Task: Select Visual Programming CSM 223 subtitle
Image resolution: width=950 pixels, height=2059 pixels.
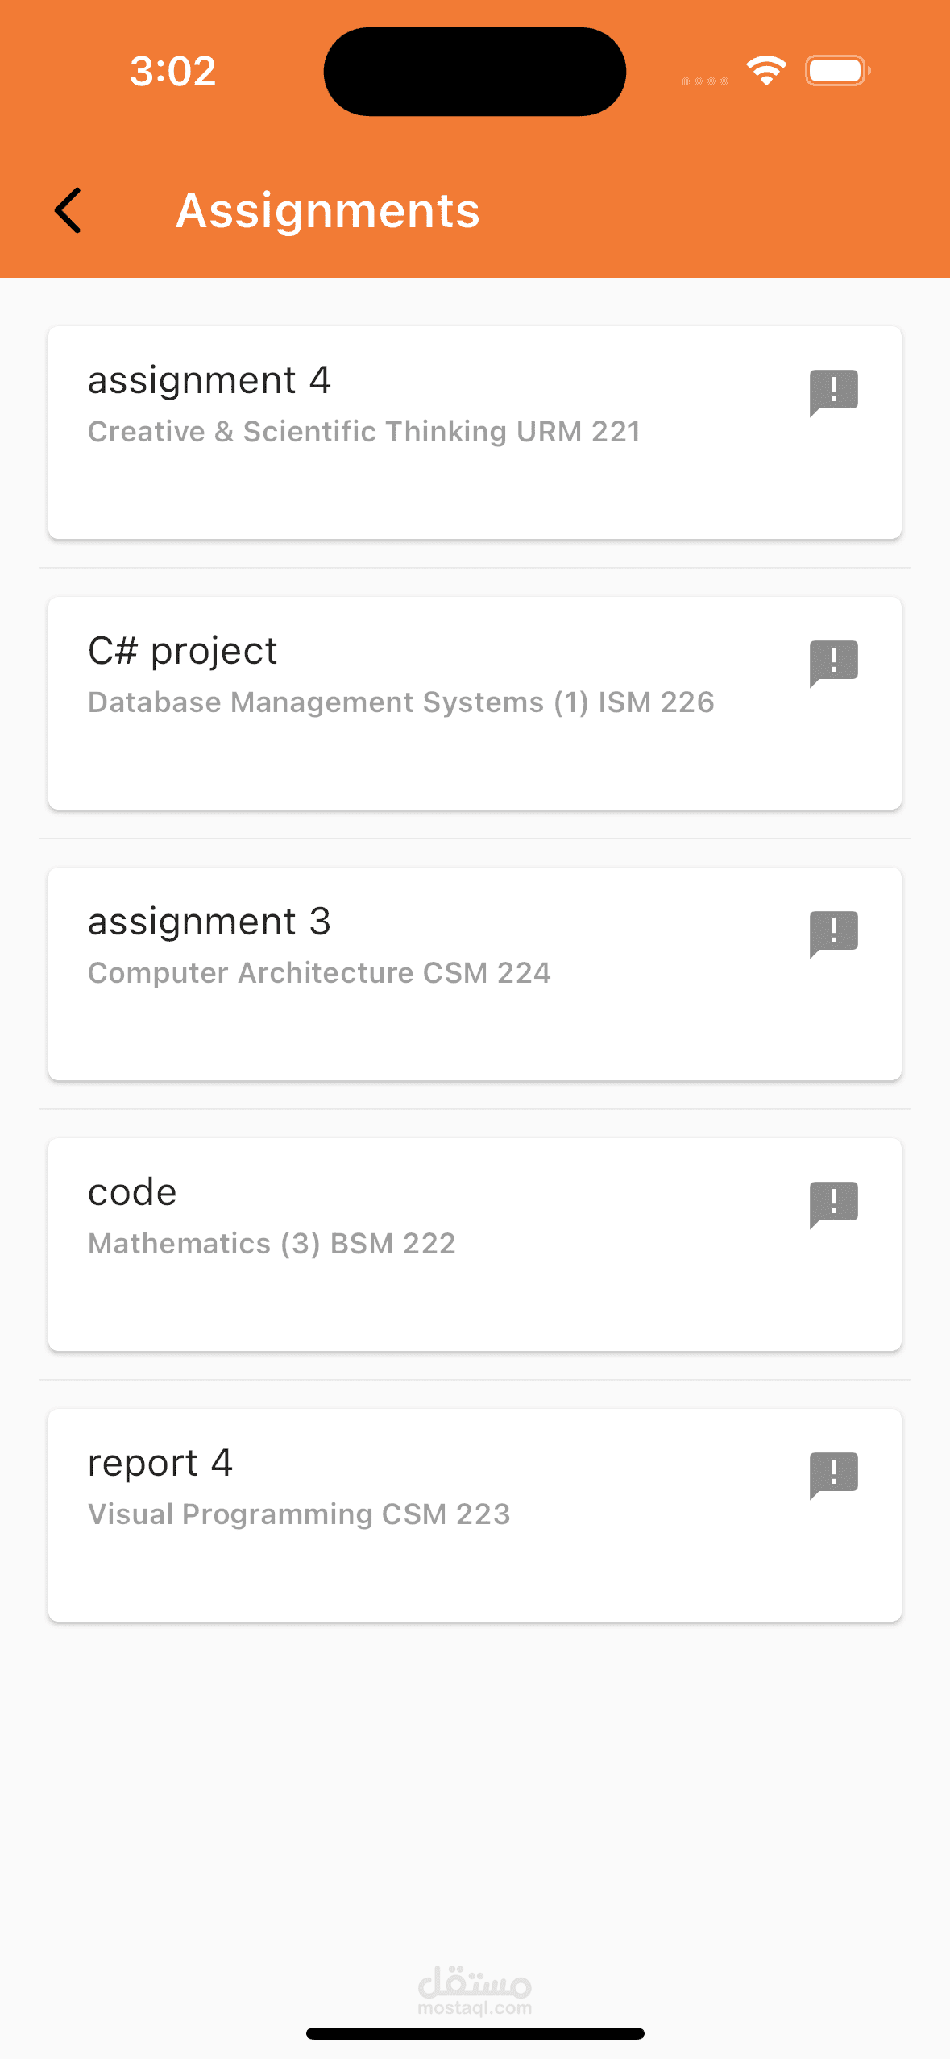Action: point(299,1514)
